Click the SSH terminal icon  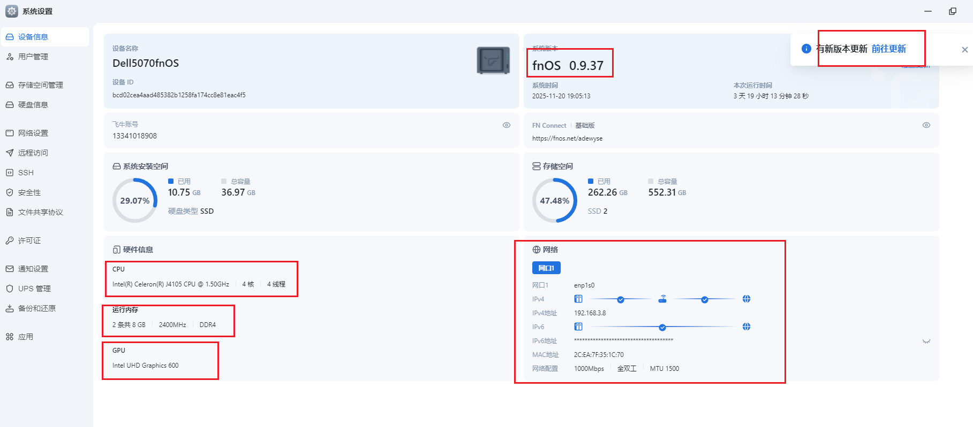click(x=10, y=173)
